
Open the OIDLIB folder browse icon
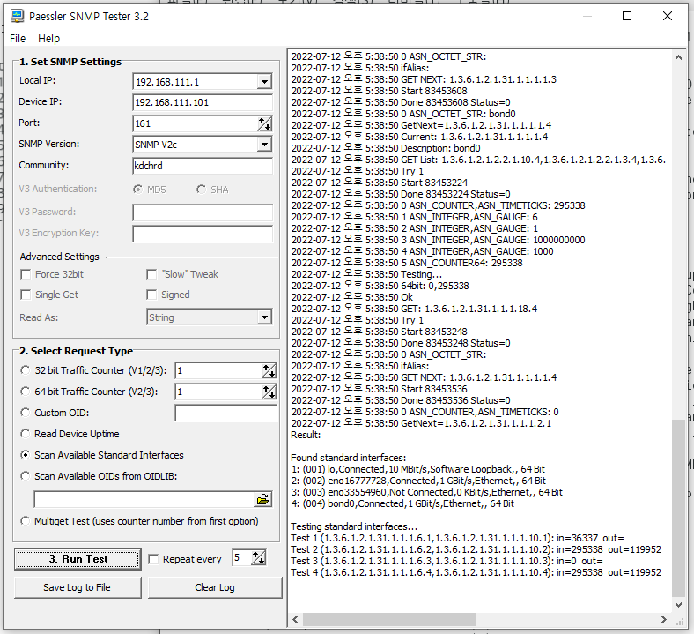263,499
